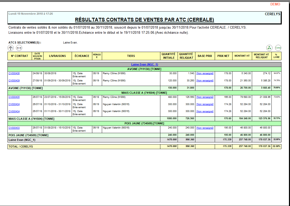Viewport: 290px width, 206px height.
Task: Click the double up-arrow circle icon
Action: 19,48
